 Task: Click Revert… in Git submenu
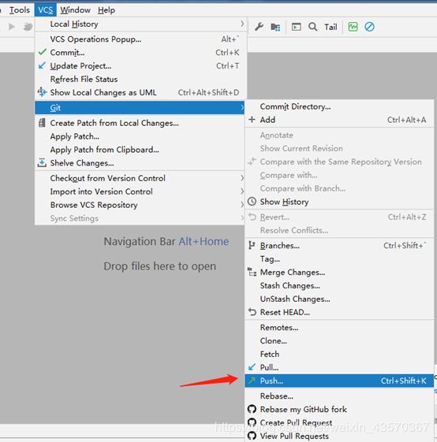(339, 217)
